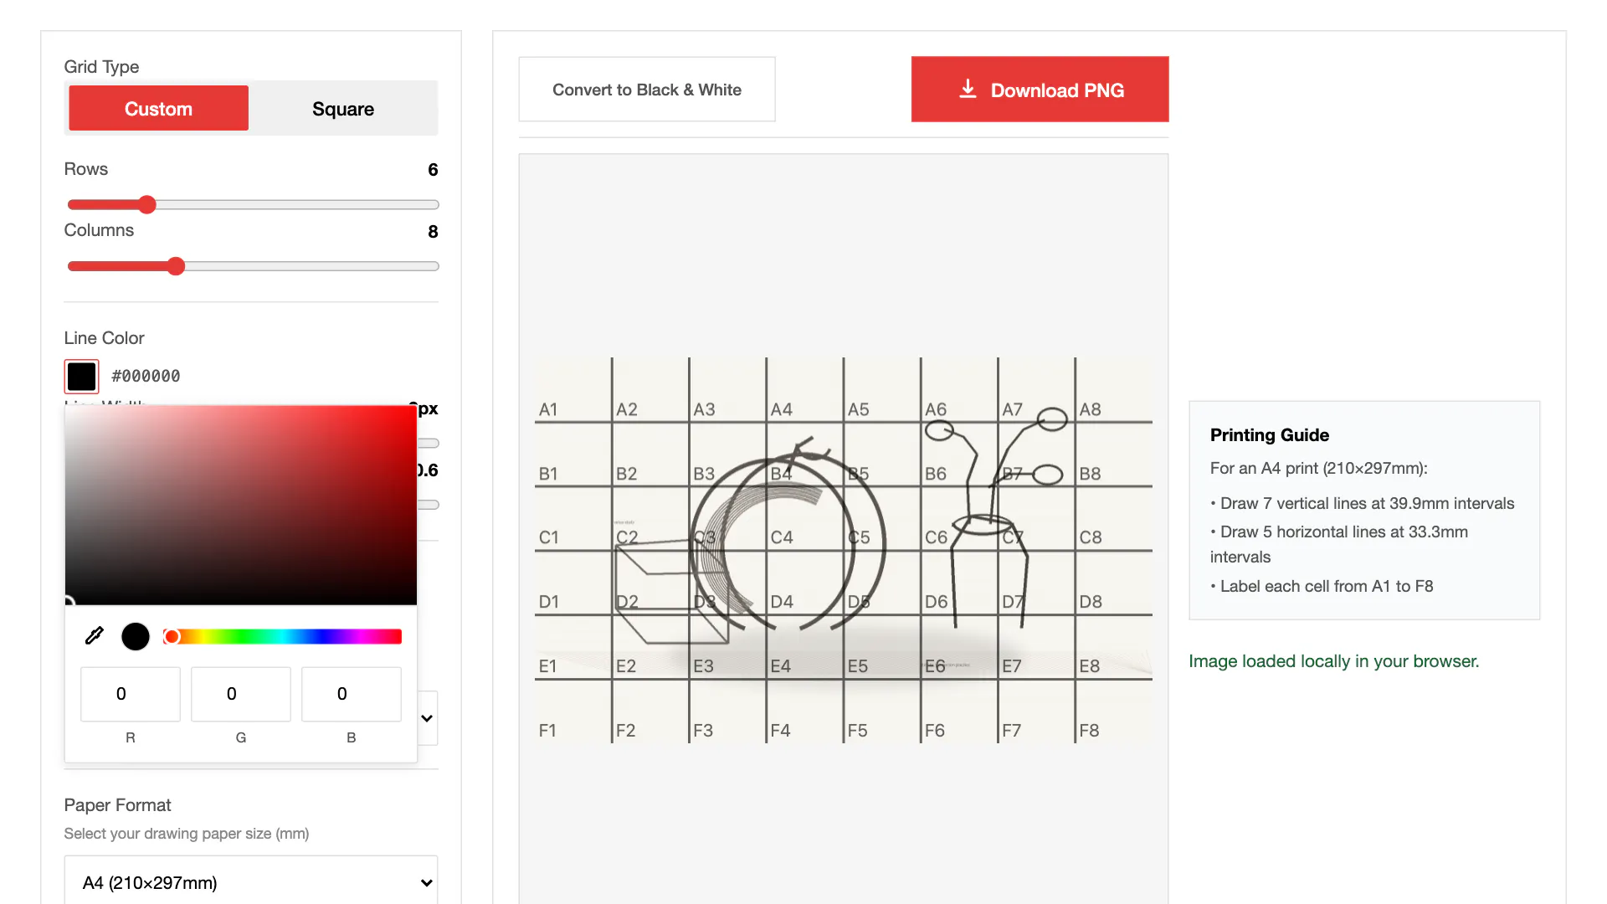Click 'Select your drawing paper size (mm)' text
The width and height of the screenshot is (1607, 904).
click(187, 834)
